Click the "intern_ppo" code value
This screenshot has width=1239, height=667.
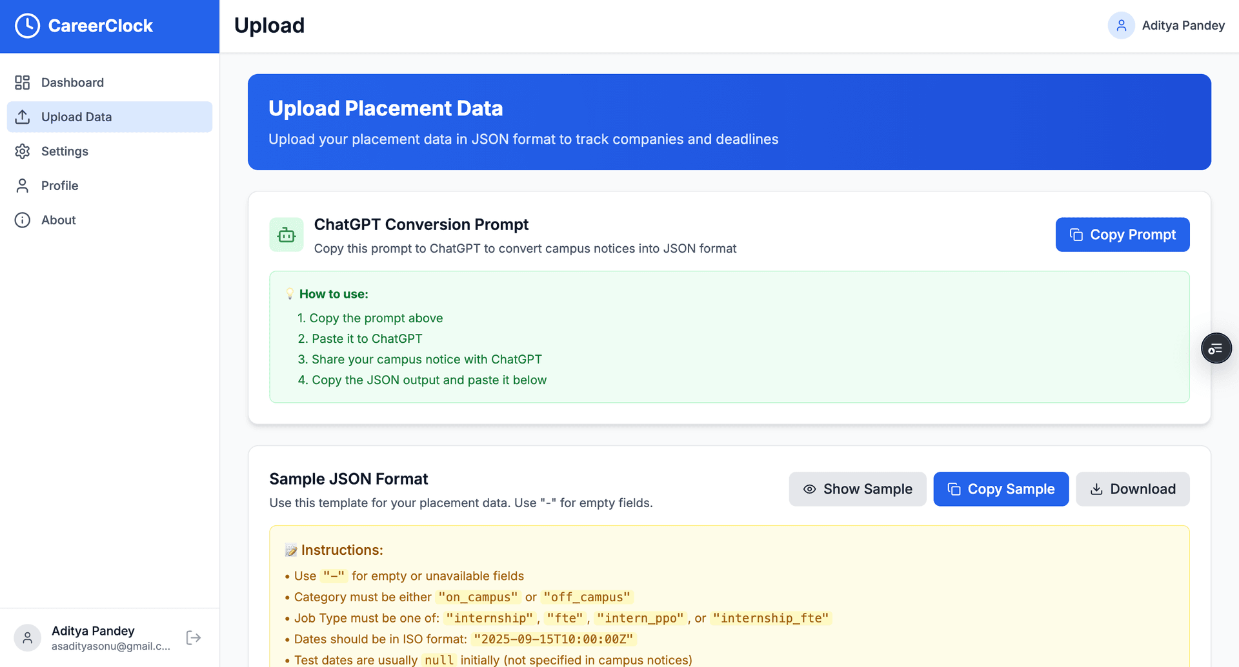pos(640,619)
